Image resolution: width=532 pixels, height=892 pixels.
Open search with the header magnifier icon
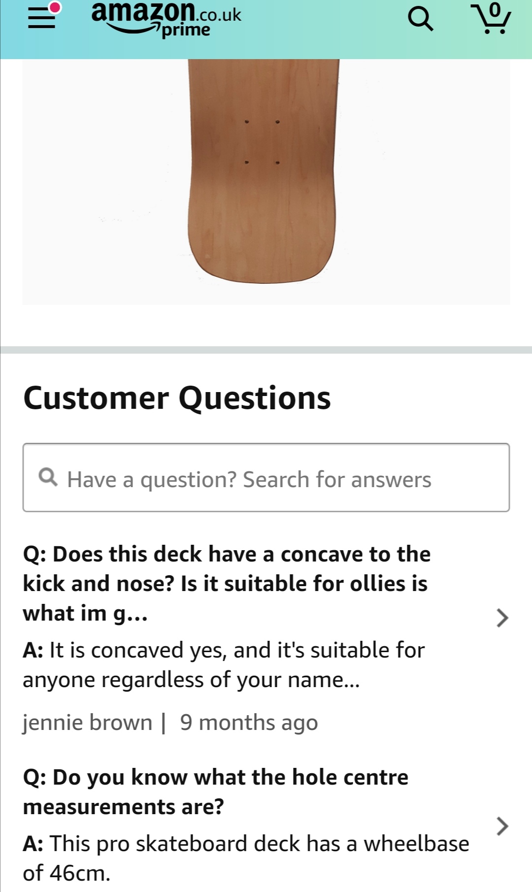[x=420, y=19]
